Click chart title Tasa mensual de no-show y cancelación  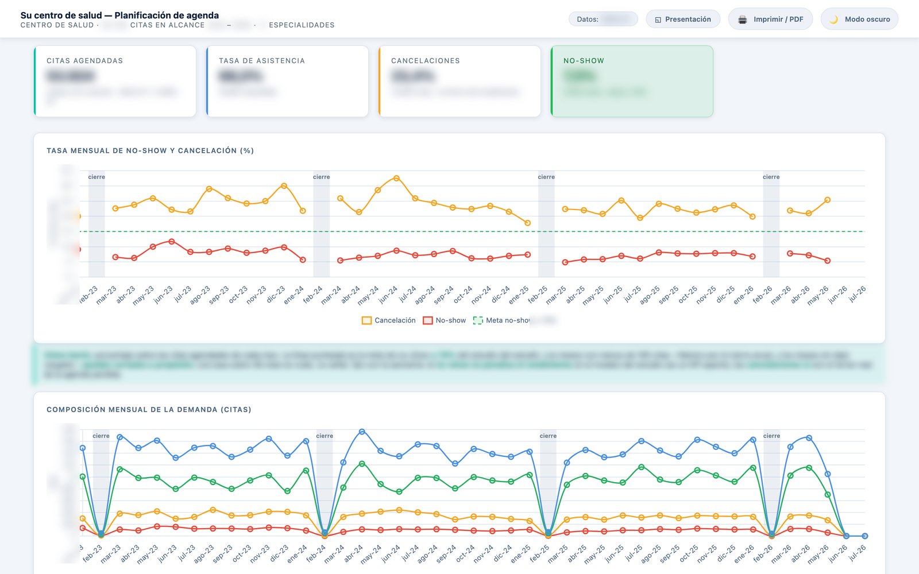click(x=150, y=150)
